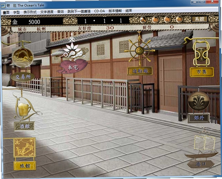Click the date display 1・1・1
Image resolution: width=222 pixels, height=179 pixels.
point(103,21)
